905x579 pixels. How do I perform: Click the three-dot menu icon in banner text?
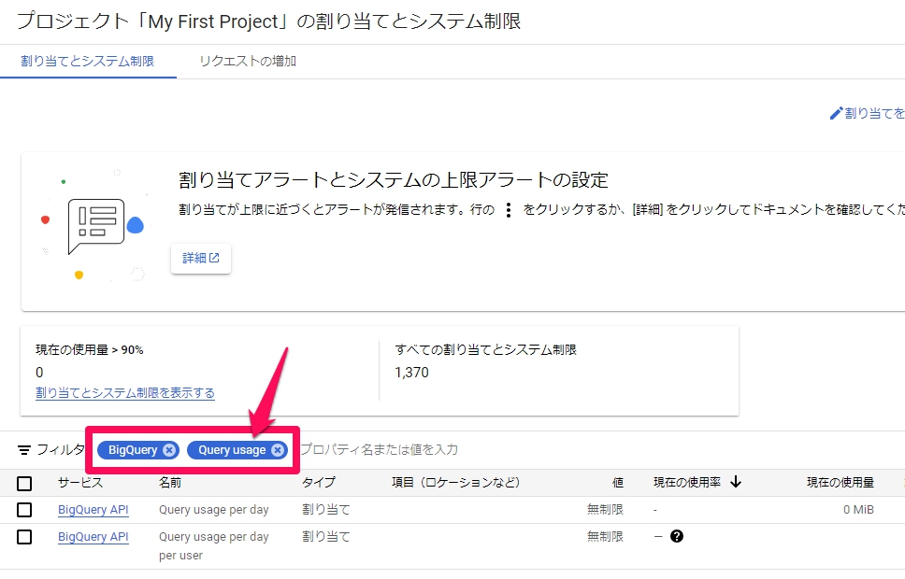(509, 210)
